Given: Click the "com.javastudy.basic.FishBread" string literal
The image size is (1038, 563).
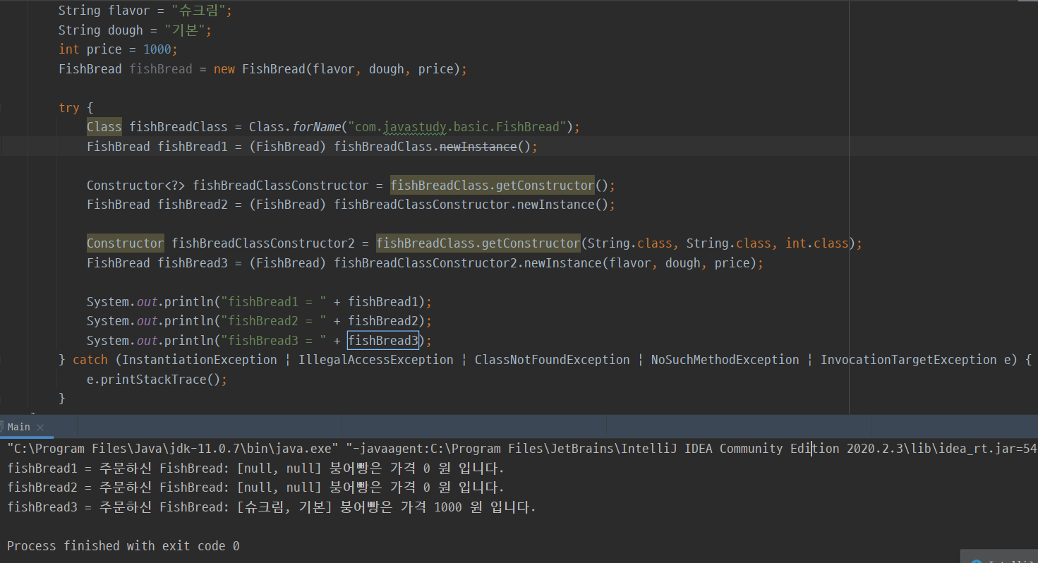Looking at the screenshot, I should pyautogui.click(x=457, y=127).
